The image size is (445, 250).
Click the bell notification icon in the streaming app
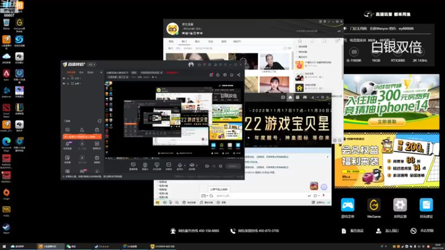pyautogui.click(x=231, y=75)
